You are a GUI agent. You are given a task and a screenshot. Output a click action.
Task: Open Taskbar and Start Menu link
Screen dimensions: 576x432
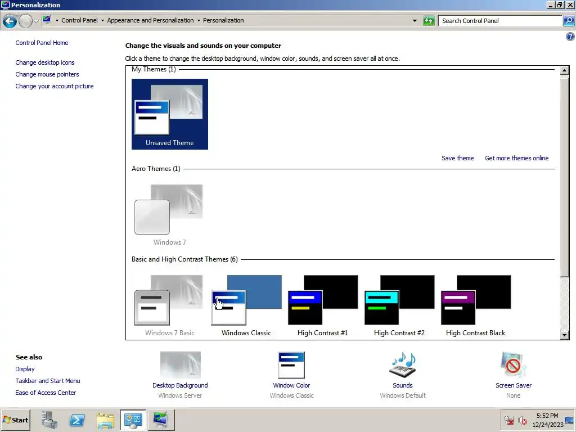pos(48,381)
